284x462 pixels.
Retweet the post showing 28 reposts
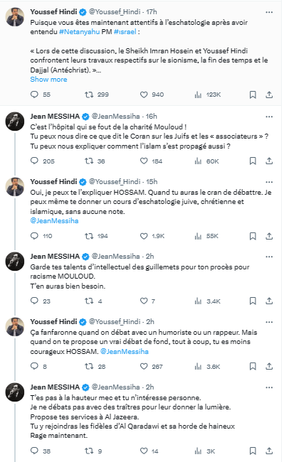click(89, 367)
